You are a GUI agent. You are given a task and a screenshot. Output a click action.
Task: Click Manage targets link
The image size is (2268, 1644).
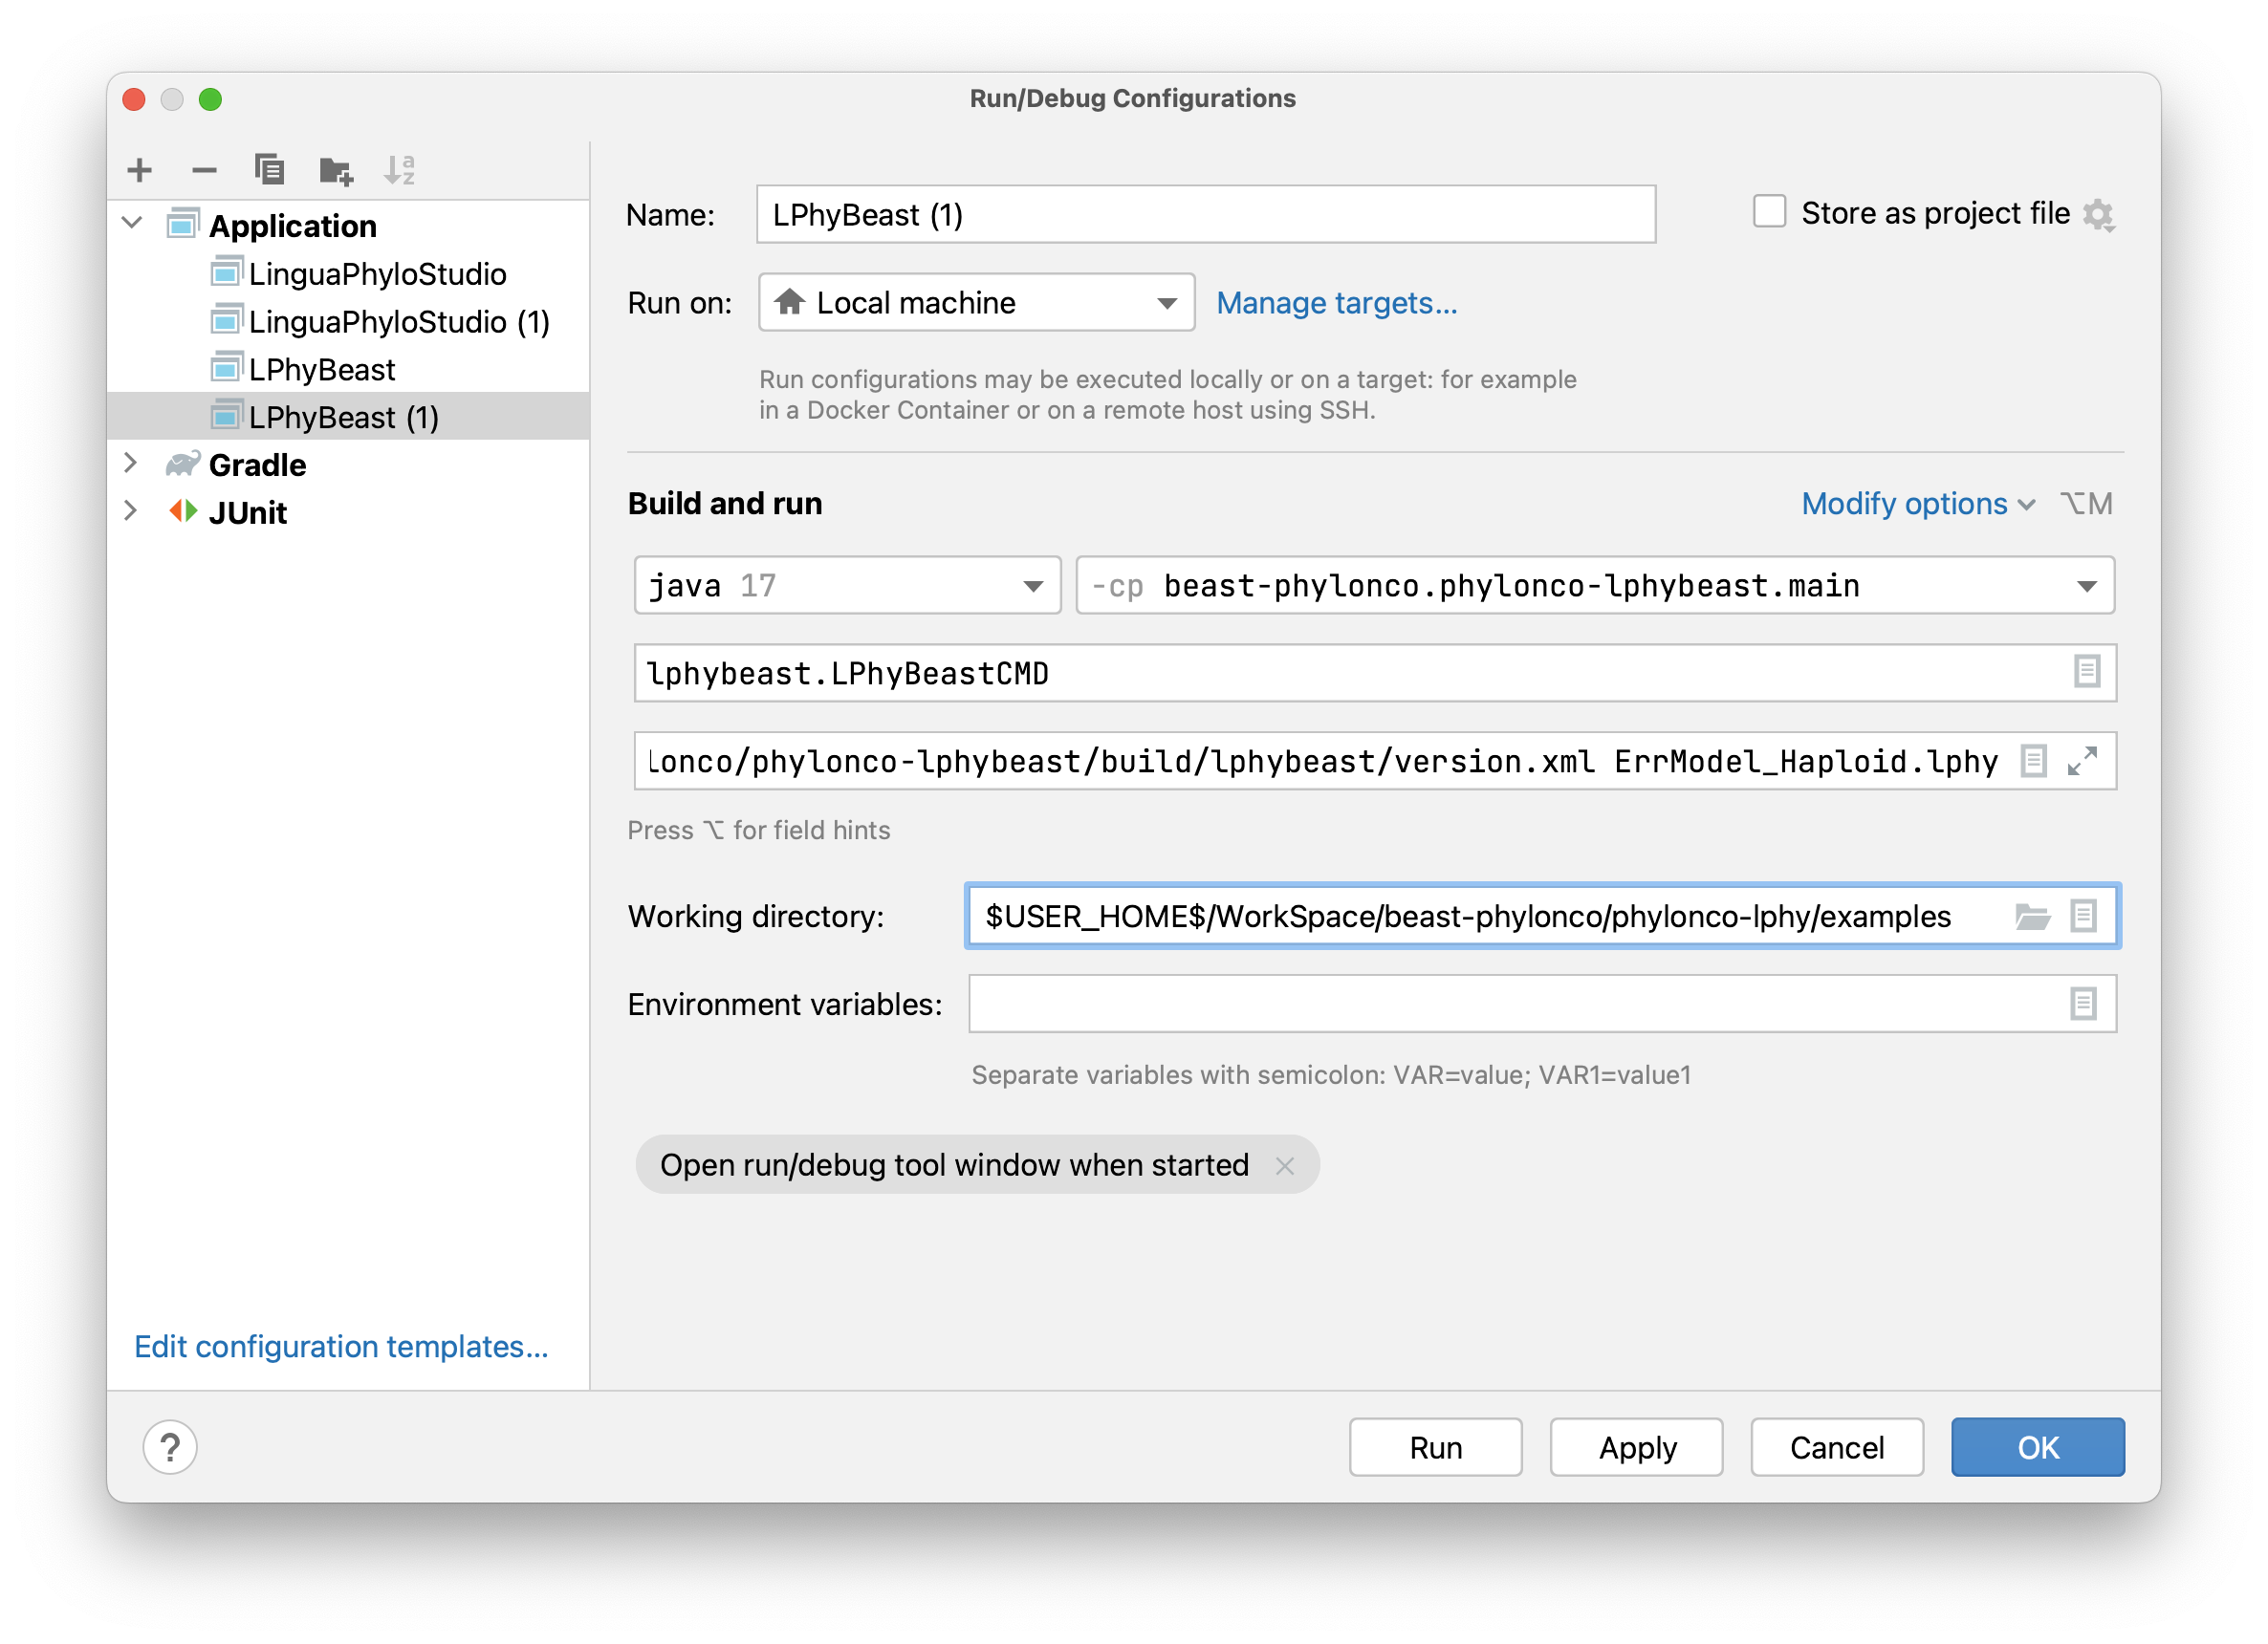point(1337,303)
